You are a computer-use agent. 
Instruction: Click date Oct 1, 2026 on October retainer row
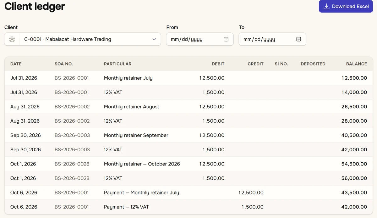23,164
